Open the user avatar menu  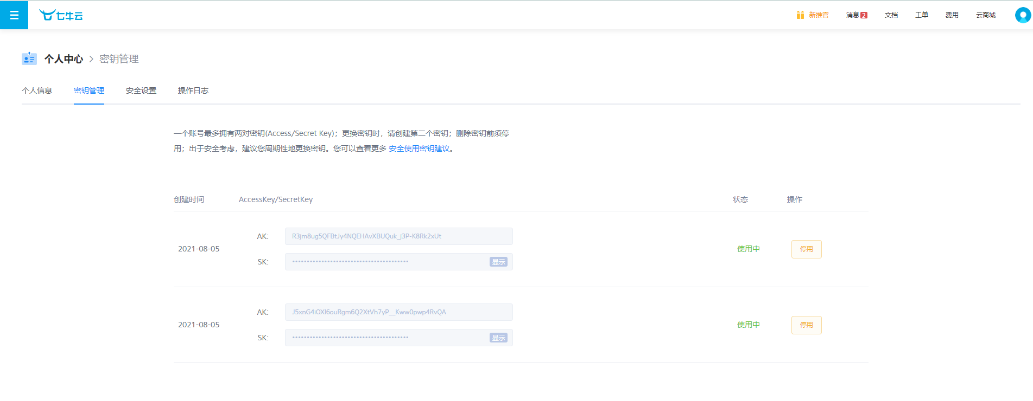1023,15
